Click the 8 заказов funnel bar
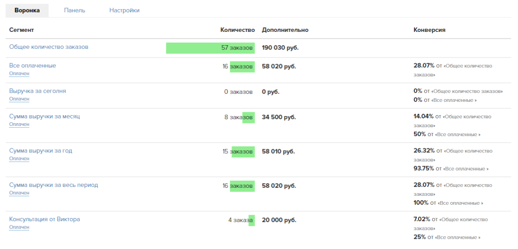The width and height of the screenshot is (518, 249). pos(248,117)
